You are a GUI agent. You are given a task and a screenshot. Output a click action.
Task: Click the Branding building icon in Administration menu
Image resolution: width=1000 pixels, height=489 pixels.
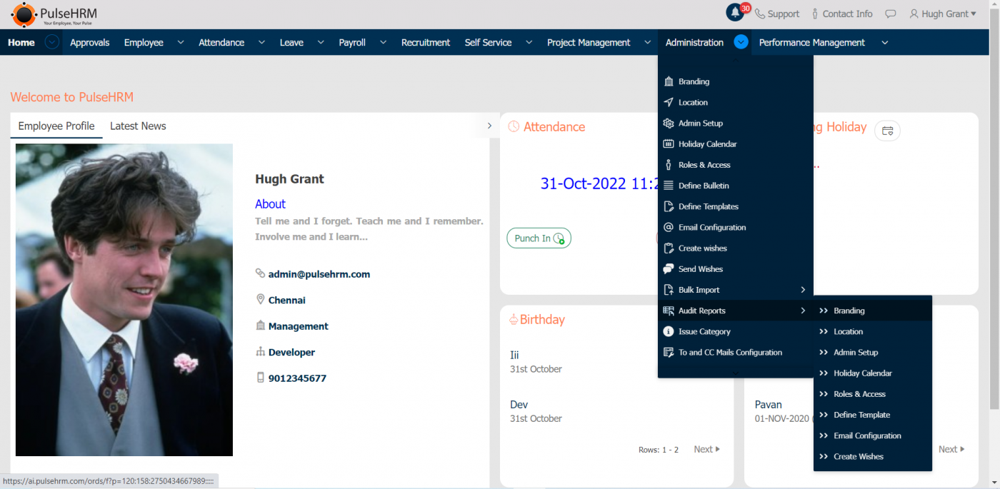click(x=669, y=81)
